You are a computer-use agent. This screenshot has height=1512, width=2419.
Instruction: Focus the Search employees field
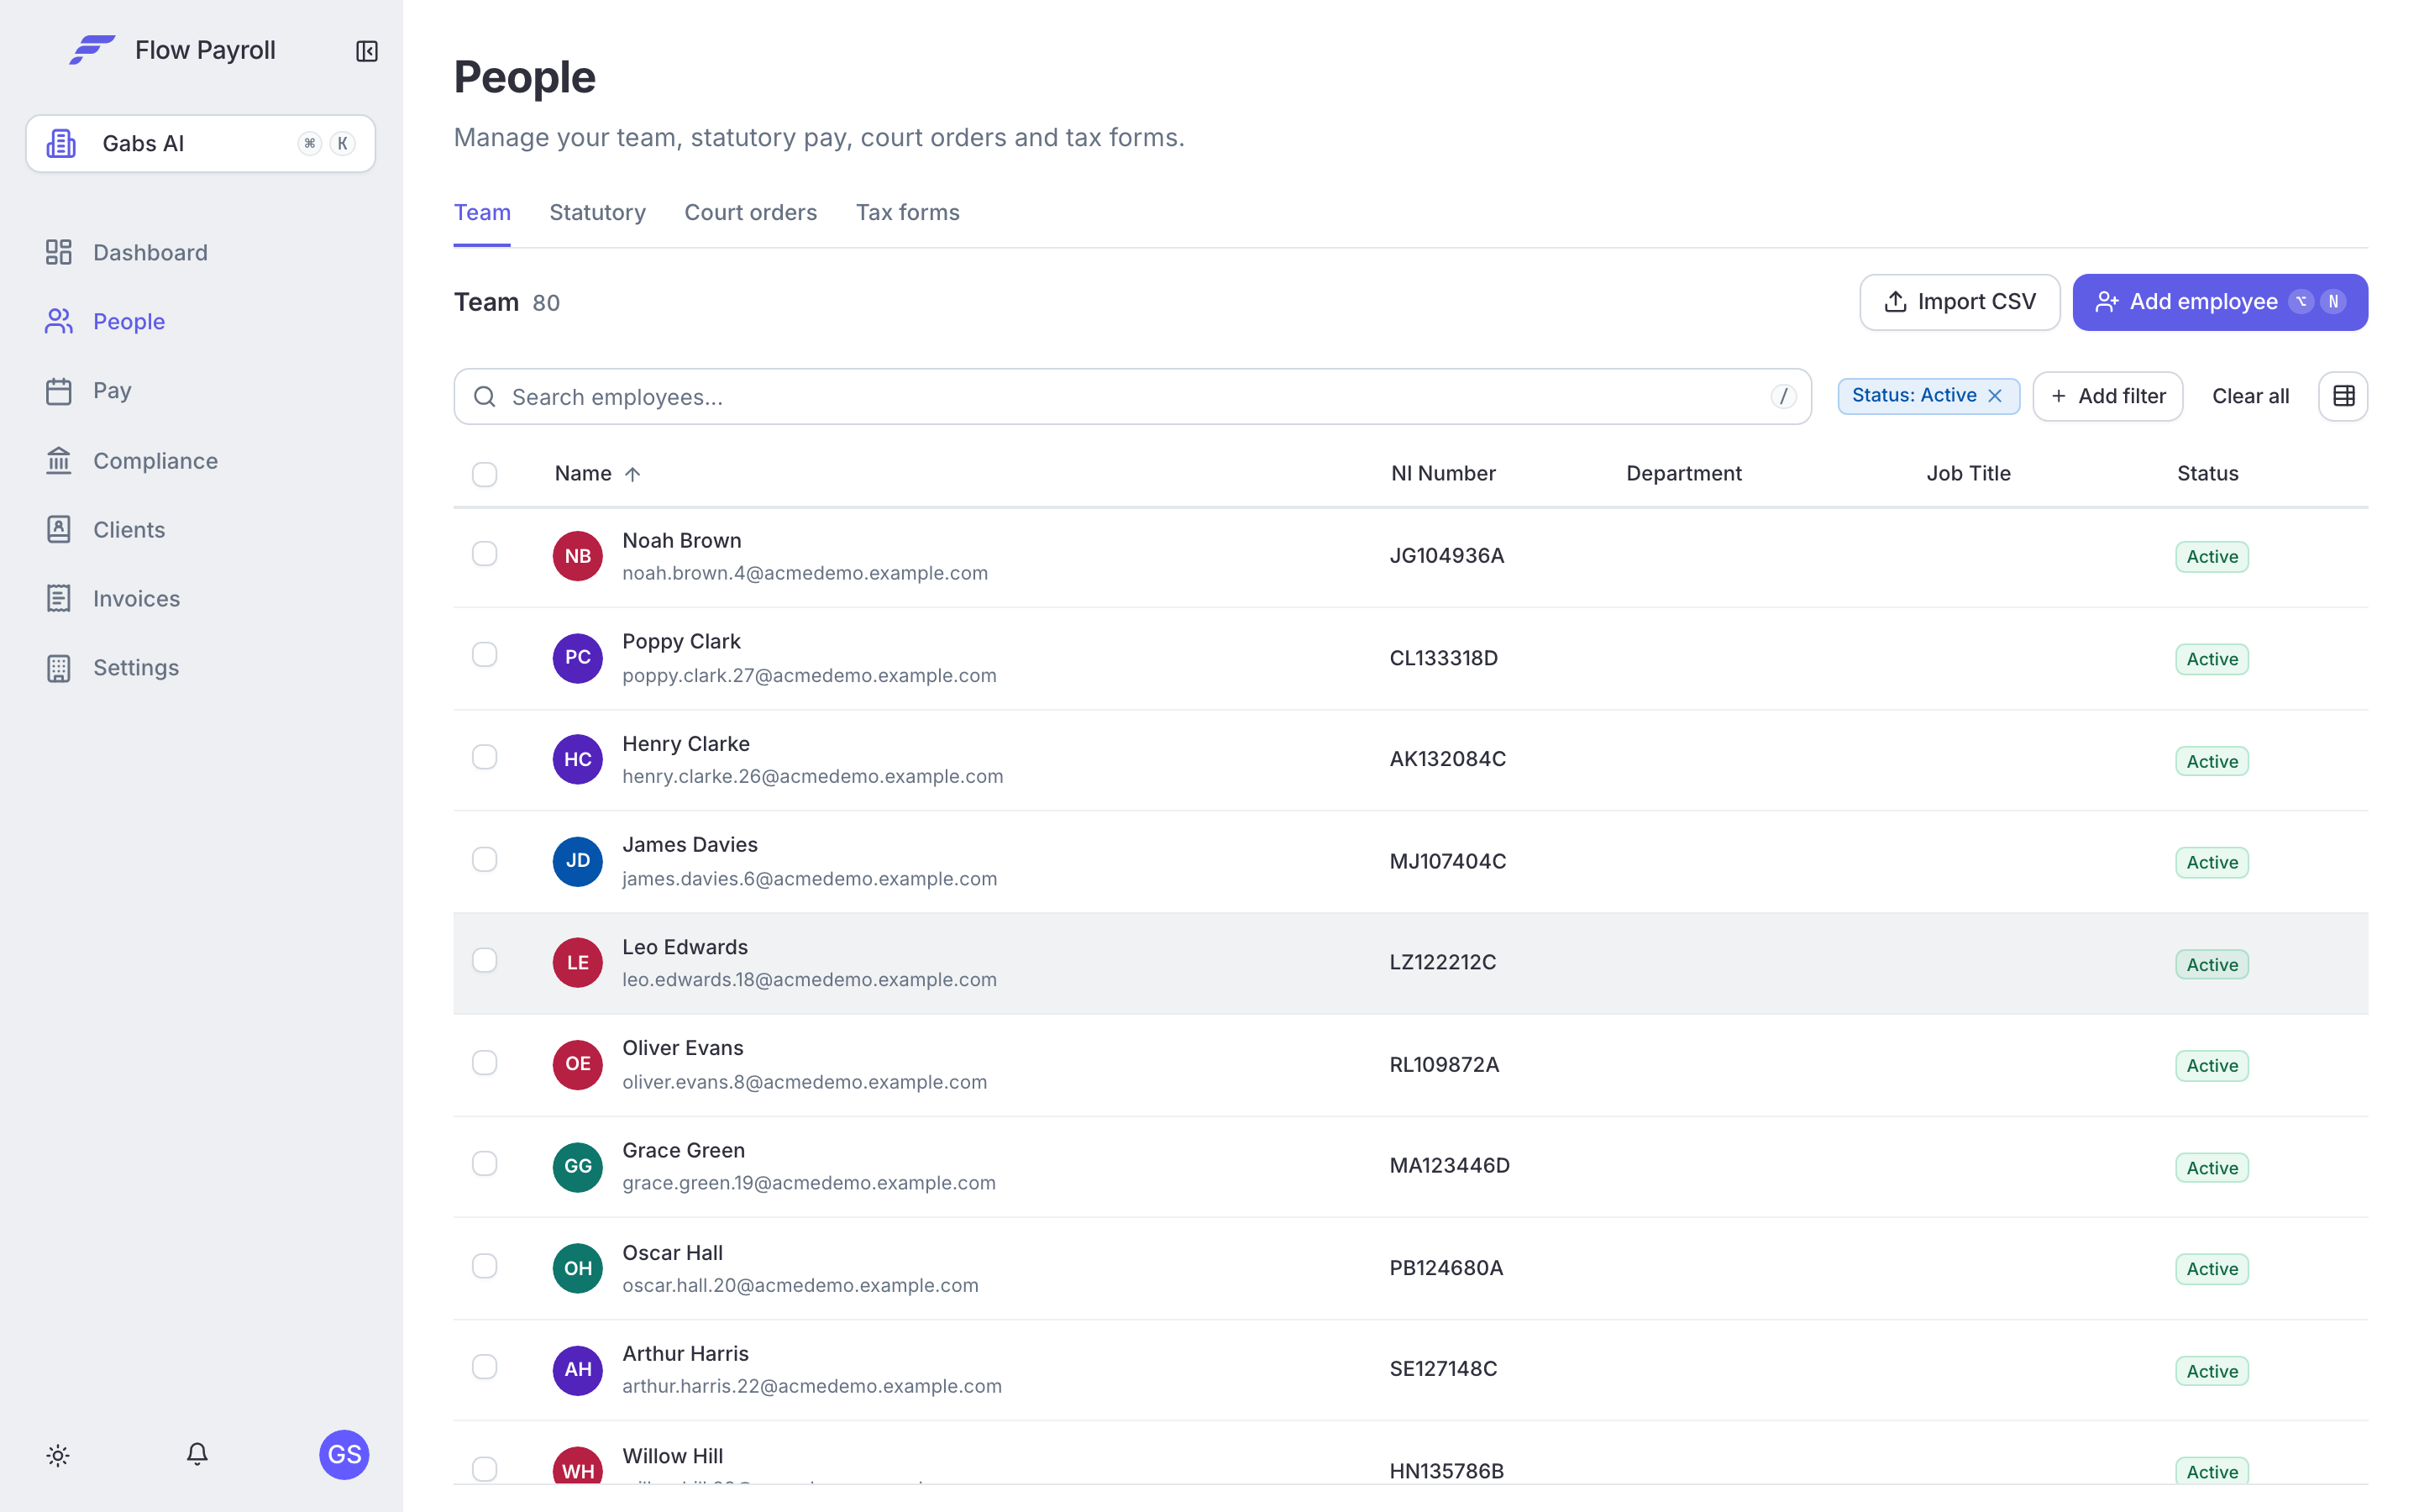click(x=1131, y=397)
